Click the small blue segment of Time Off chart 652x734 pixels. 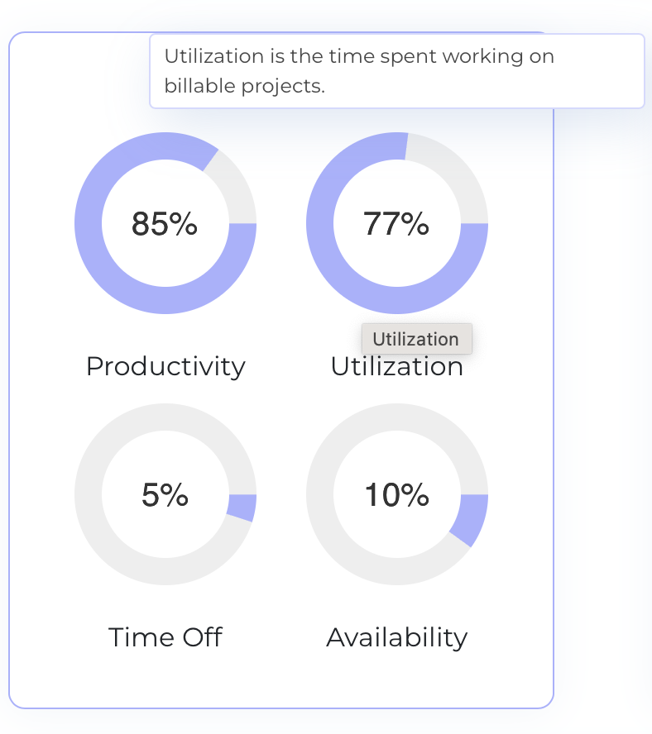tap(242, 507)
